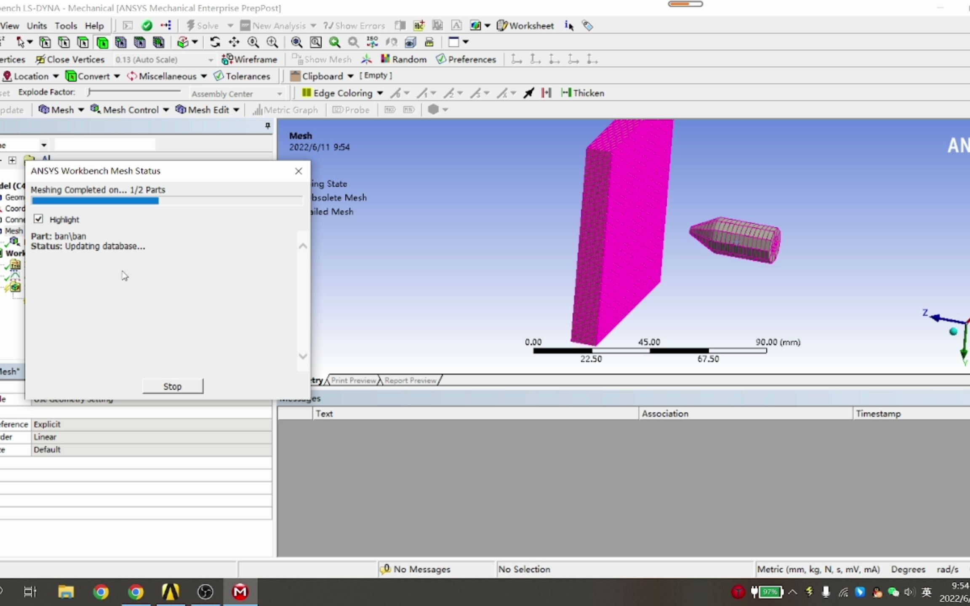970x606 pixels.
Task: Open the Tools menu
Action: click(66, 25)
